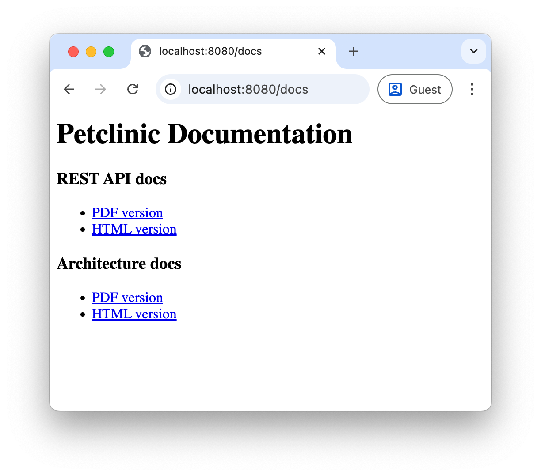Close the window with the red button
This screenshot has width=541, height=476.
73,52
